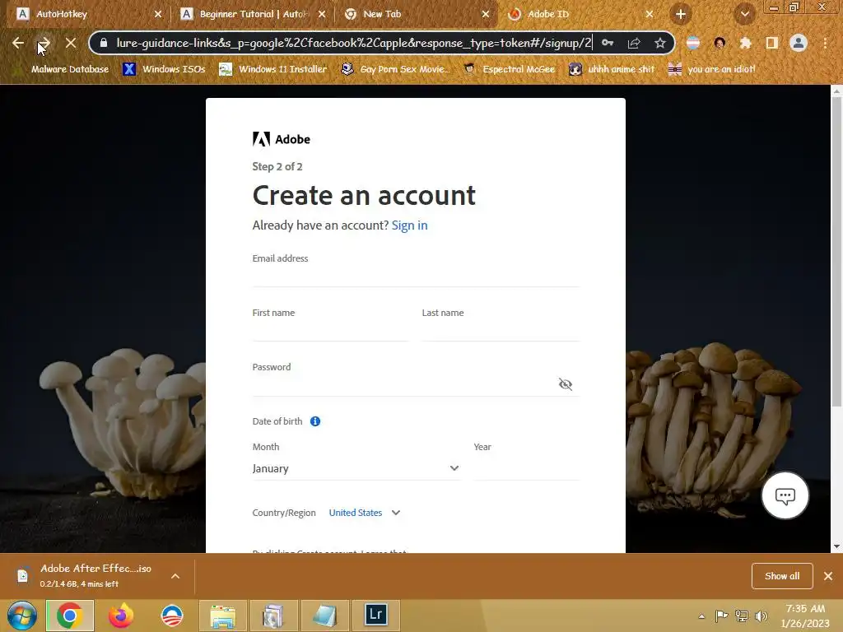This screenshot has width=843, height=632.
Task: Click the striped flag extension icon
Action: tap(693, 43)
